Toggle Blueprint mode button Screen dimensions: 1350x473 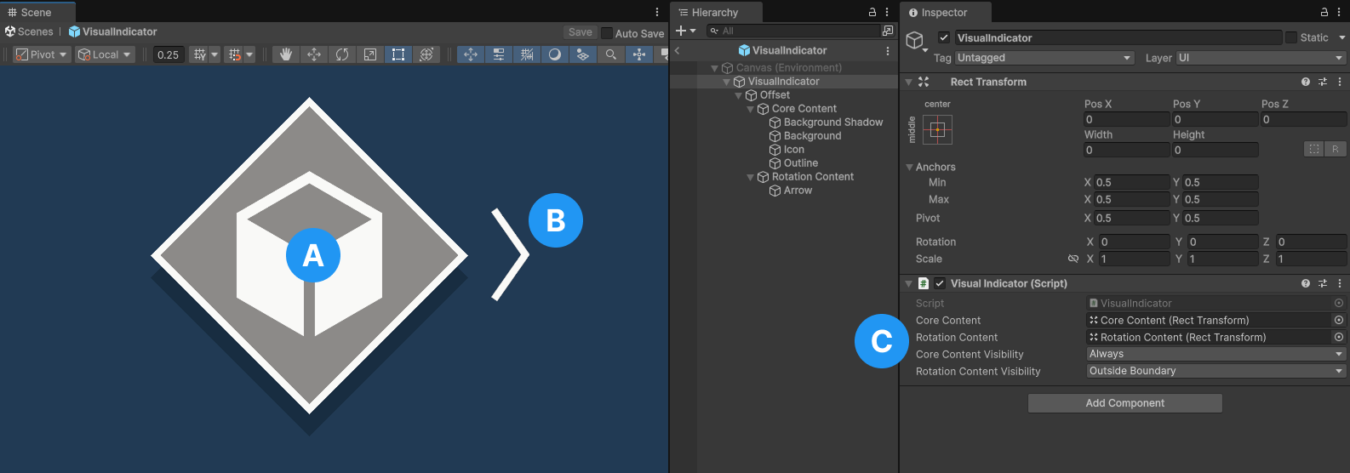click(1314, 149)
